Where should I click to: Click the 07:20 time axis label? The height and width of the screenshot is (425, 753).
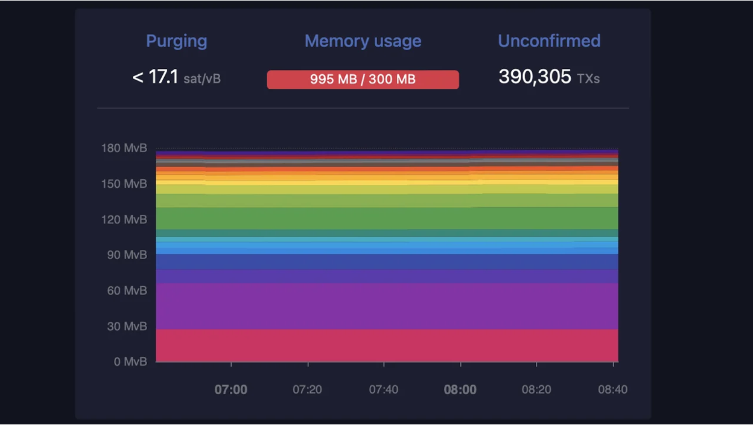[x=307, y=389]
